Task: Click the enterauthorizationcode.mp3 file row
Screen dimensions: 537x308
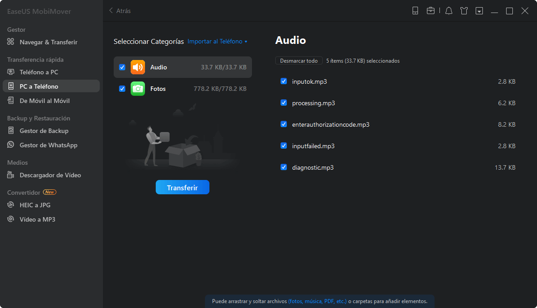Action: [331, 124]
